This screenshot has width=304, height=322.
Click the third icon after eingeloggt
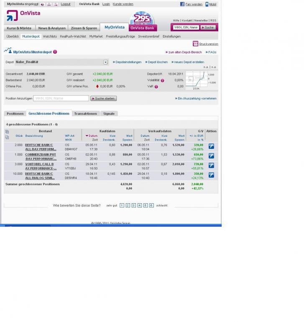(56, 4)
